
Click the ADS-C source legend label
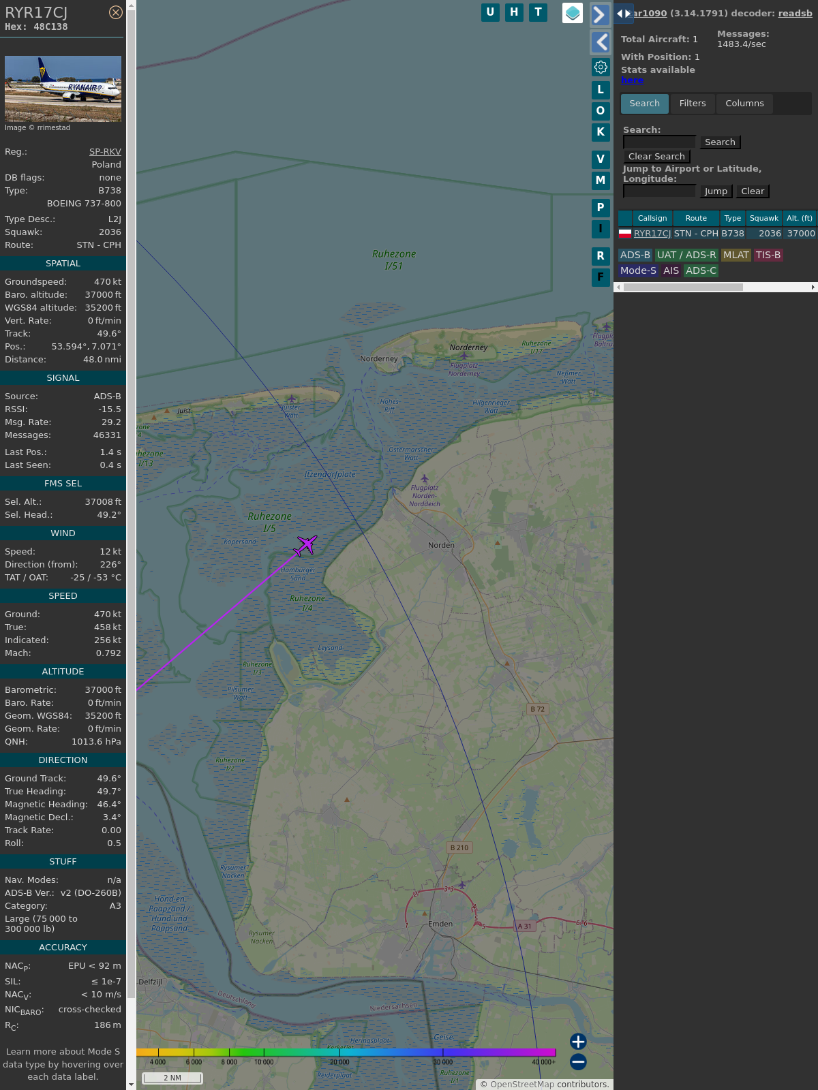(x=701, y=270)
